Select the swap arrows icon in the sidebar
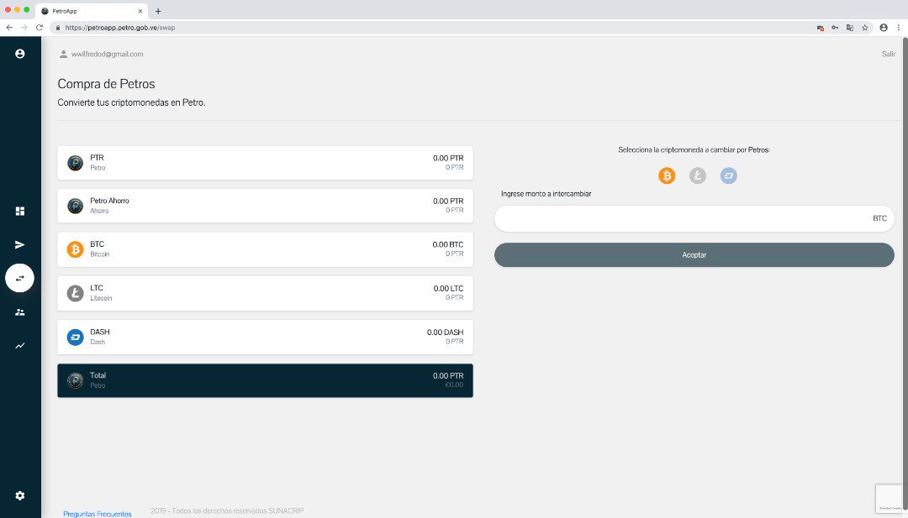 tap(19, 278)
